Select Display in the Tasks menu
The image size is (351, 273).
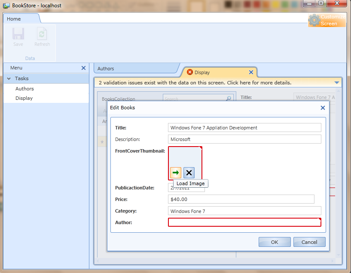24,98
